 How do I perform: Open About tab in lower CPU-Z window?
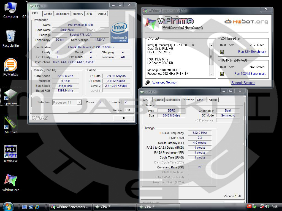click(x=213, y=100)
